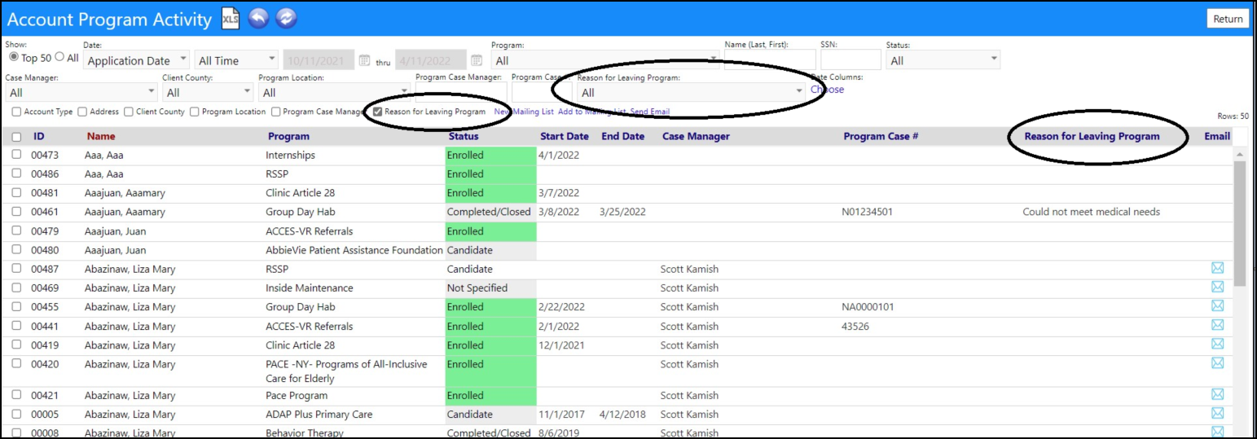The image size is (1257, 439).
Task: Check the Client County column checkbox
Action: [x=128, y=112]
